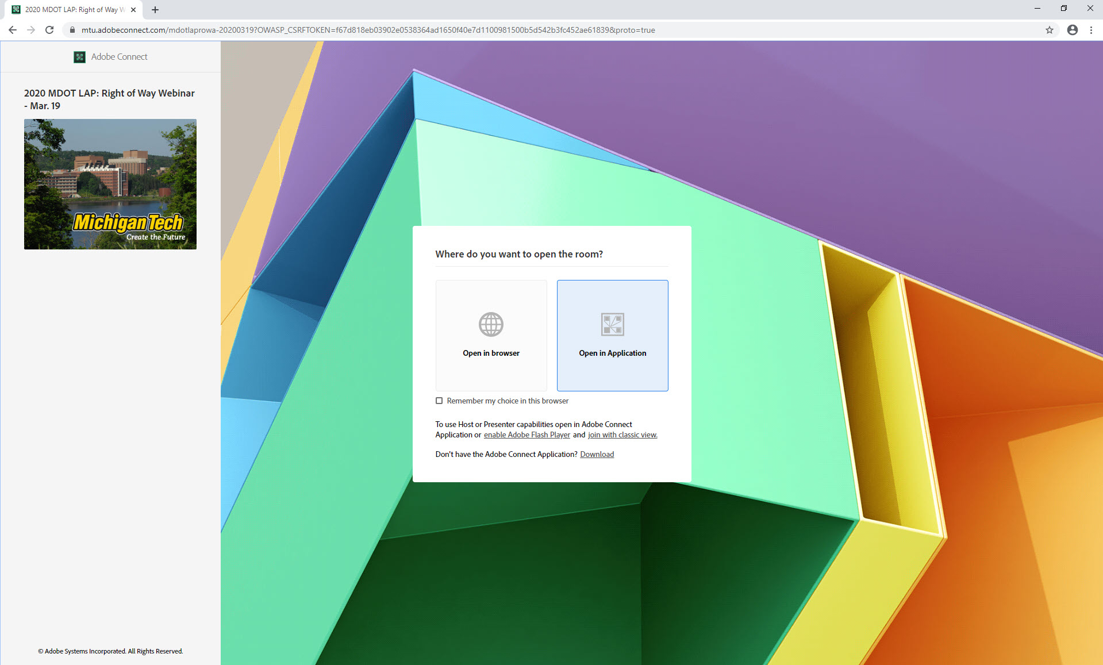Click the Michigan Tech campus thumbnail image
The image size is (1103, 665).
click(x=110, y=184)
